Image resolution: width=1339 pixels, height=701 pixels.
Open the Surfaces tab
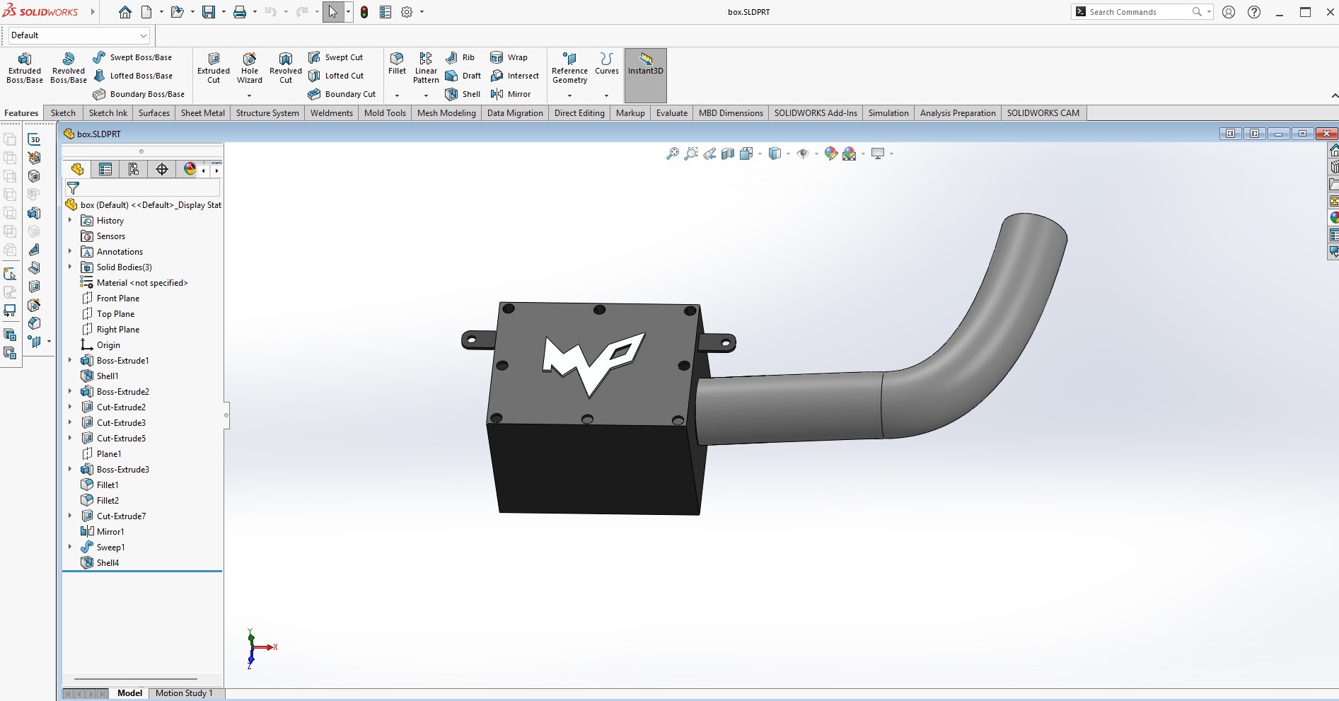pos(154,113)
